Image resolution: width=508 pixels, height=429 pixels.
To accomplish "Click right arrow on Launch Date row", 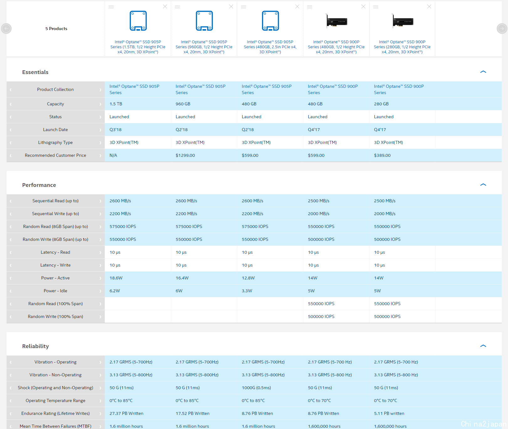I will click(x=100, y=130).
